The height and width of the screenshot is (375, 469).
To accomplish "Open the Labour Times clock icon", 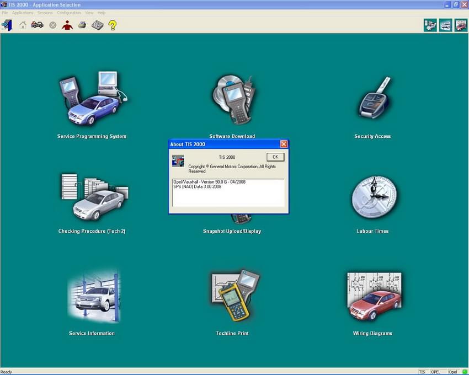I will (x=374, y=197).
